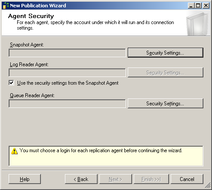Click the disabled Log Reader Security Settings button
212x190 pixels.
pos(166,73)
